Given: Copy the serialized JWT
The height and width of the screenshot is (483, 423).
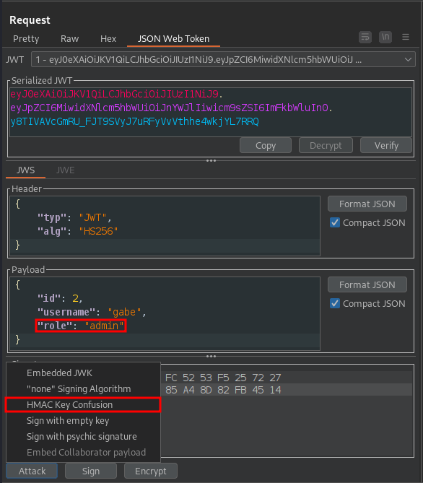Looking at the screenshot, I should coord(265,145).
